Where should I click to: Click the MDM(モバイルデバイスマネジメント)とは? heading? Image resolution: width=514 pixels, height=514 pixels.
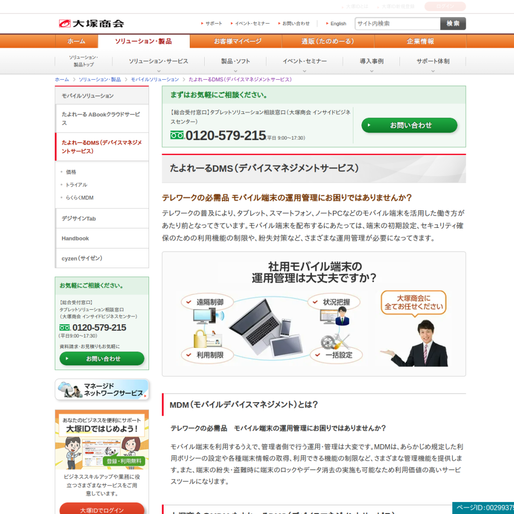pos(243,405)
